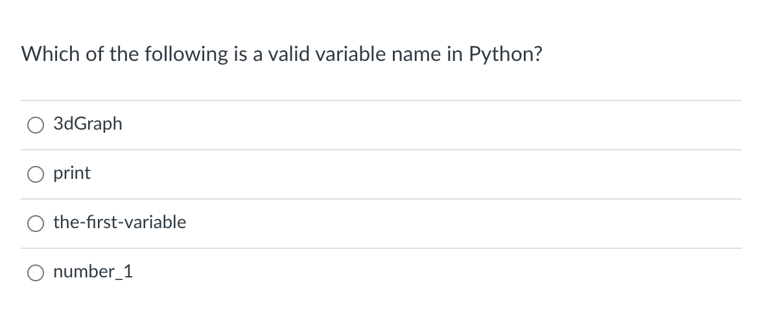Select the 3dGraph radio button
Image resolution: width=765 pixels, height=315 pixels.
click(35, 125)
